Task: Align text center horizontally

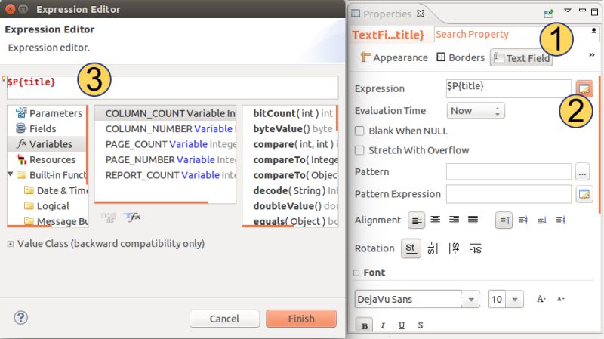Action: (436, 220)
